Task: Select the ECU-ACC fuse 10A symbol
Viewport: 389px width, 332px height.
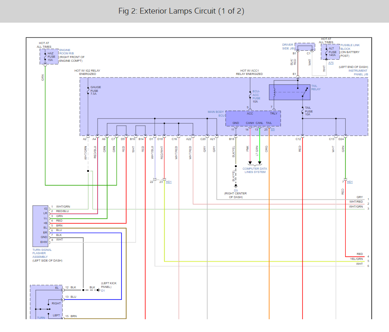Action: pos(250,96)
